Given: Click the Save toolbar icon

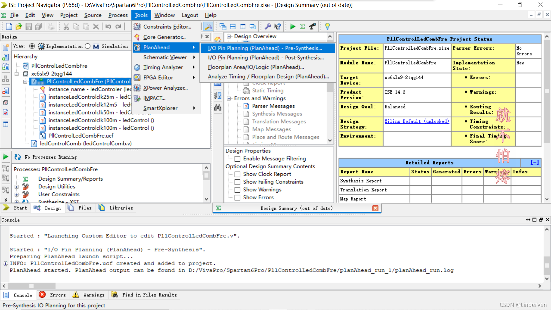Looking at the screenshot, I should tap(29, 27).
